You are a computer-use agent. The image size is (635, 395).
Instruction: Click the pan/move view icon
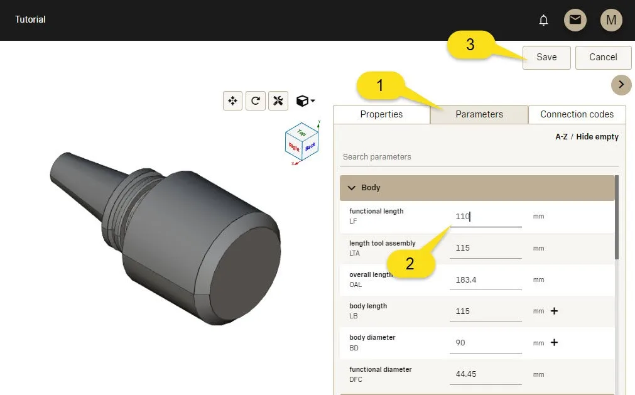point(232,100)
